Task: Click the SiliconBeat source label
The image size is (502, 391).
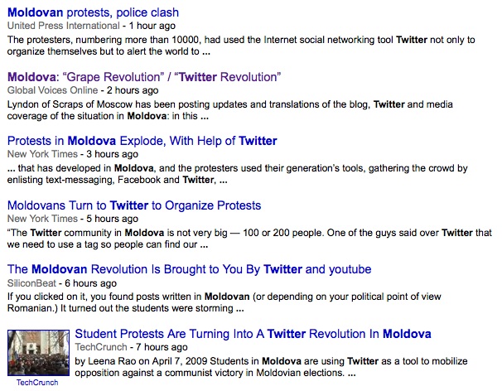Action: tap(33, 282)
